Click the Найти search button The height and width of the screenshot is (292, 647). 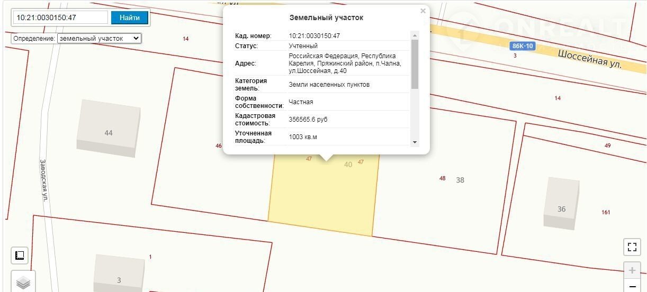coord(129,17)
